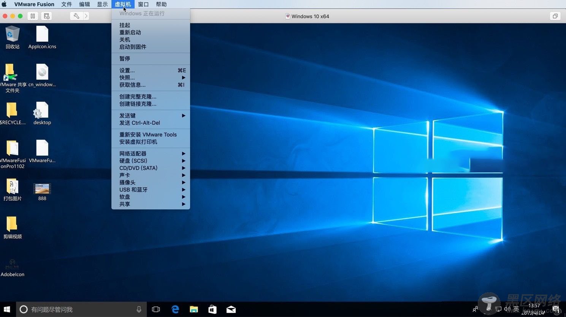Select the desktop config file icon
The height and width of the screenshot is (317, 566).
[x=42, y=113]
